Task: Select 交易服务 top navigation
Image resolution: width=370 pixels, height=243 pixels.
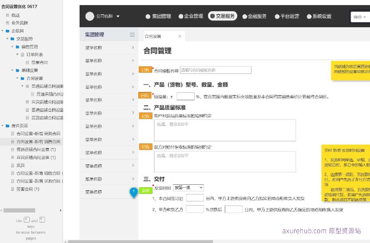Action: click(222, 16)
